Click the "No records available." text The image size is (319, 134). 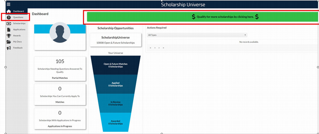tap(249, 42)
